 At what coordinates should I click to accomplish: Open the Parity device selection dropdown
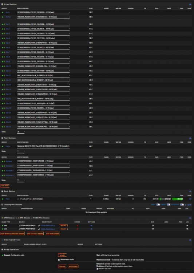click(x=43, y=12)
